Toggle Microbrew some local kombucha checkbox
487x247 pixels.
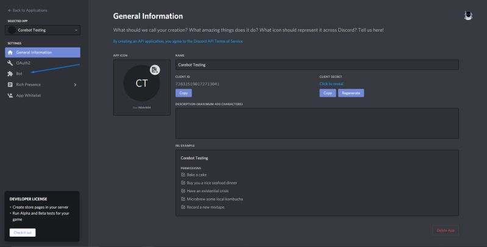pos(183,199)
